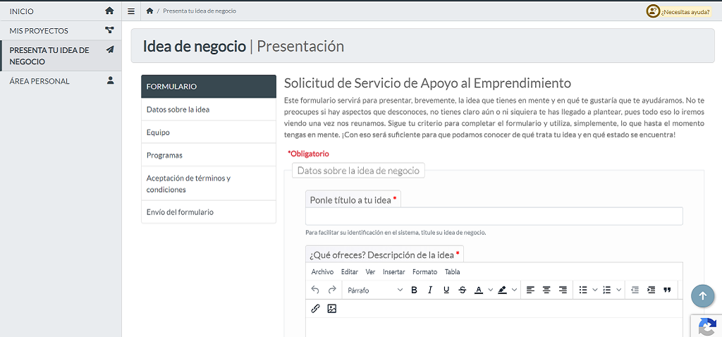Apply the highlight background color marker
The image size is (722, 337).
tap(502, 290)
